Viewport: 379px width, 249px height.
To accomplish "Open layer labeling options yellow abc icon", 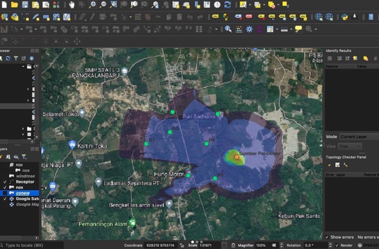I will 215,16.
